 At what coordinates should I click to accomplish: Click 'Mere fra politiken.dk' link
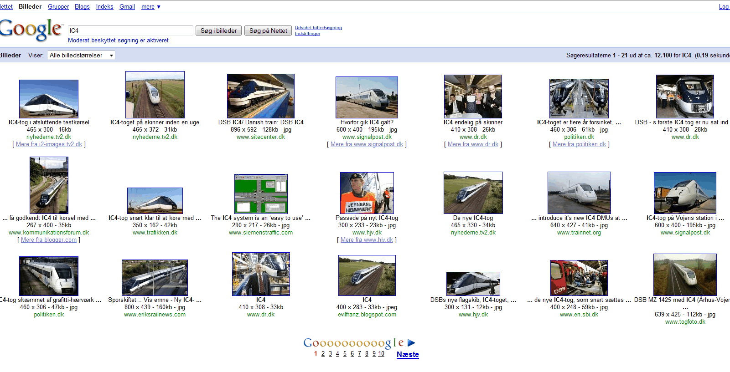[579, 144]
